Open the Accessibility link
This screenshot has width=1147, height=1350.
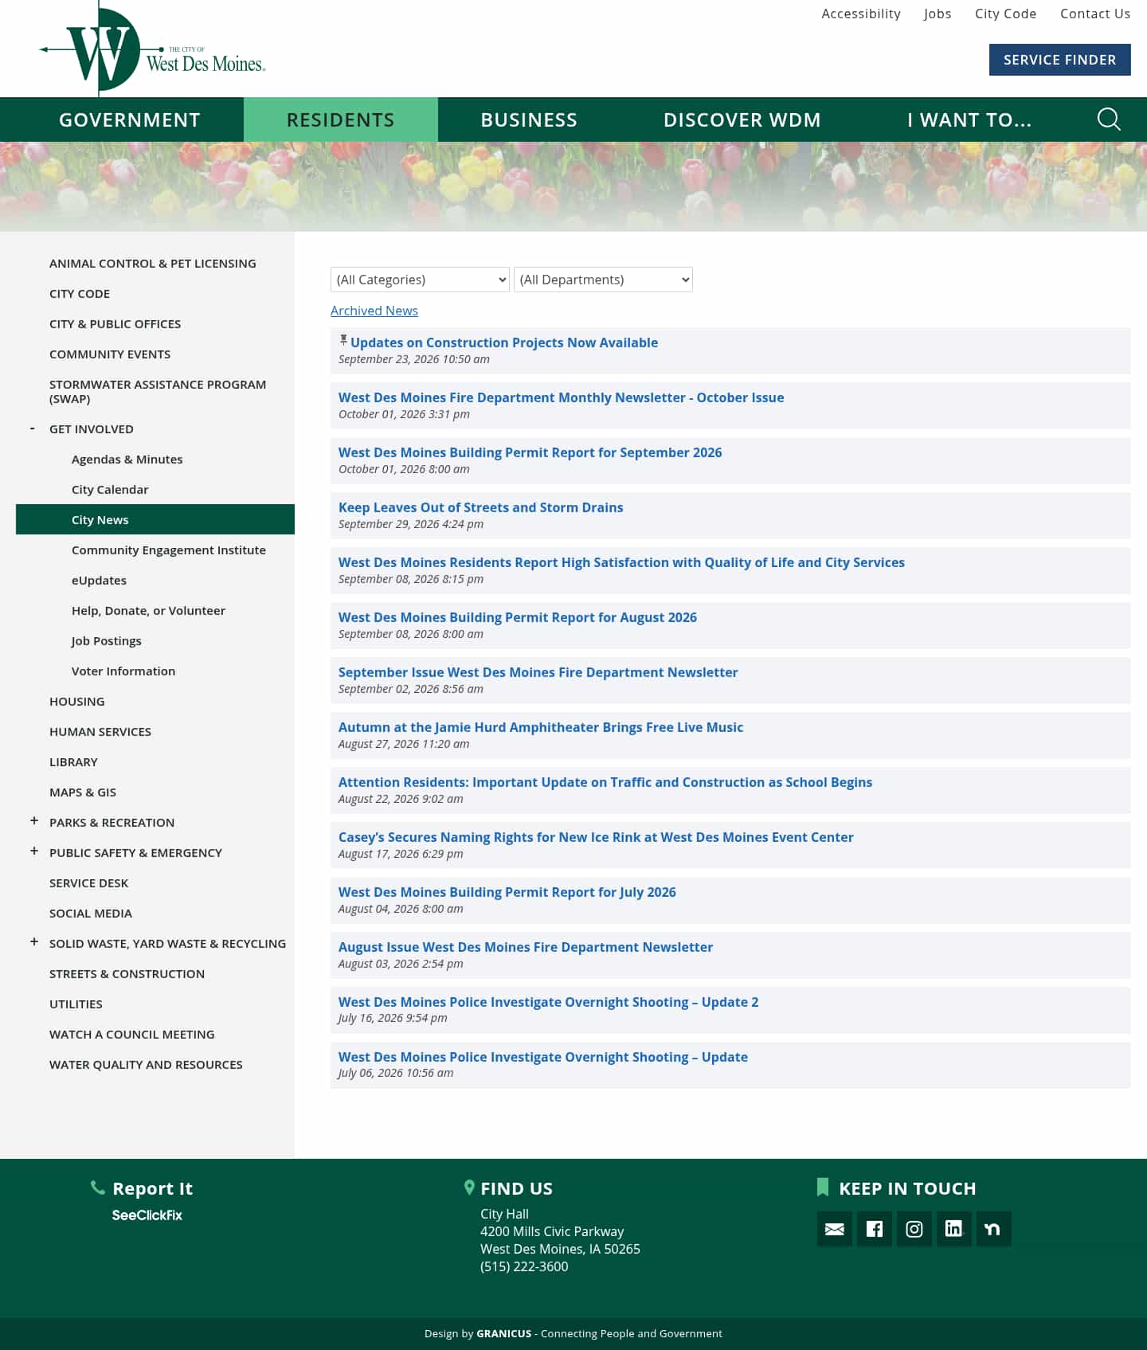point(861,14)
